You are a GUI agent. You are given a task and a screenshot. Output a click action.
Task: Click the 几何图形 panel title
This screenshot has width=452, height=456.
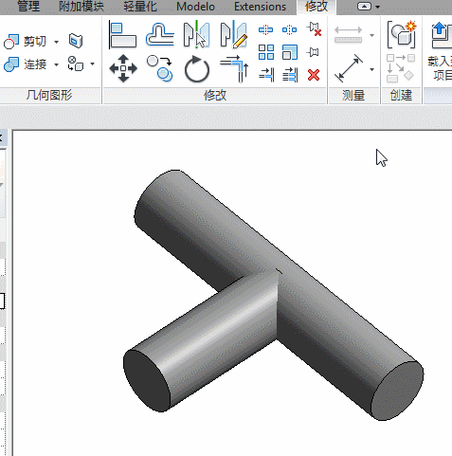(x=49, y=95)
